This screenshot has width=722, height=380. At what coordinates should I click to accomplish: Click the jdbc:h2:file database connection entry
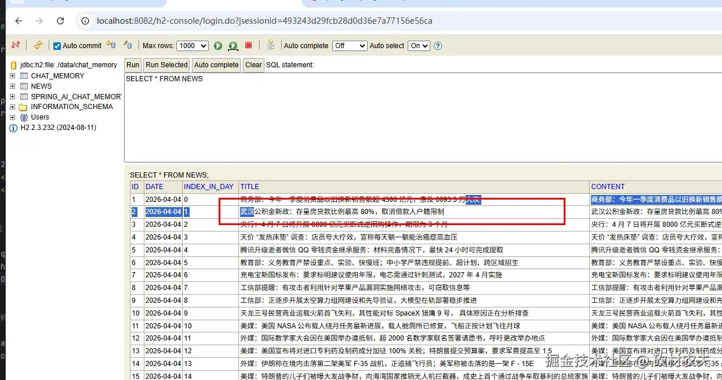coord(68,65)
